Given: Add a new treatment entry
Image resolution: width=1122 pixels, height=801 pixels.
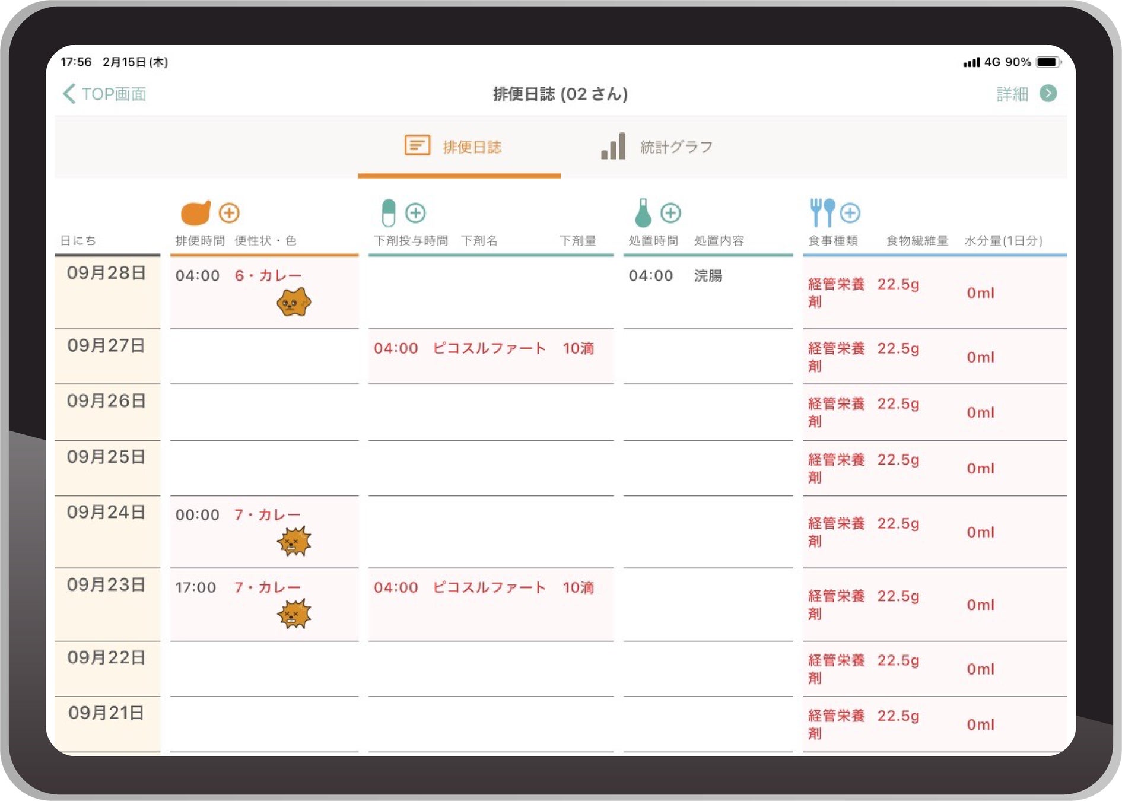Looking at the screenshot, I should tap(670, 212).
